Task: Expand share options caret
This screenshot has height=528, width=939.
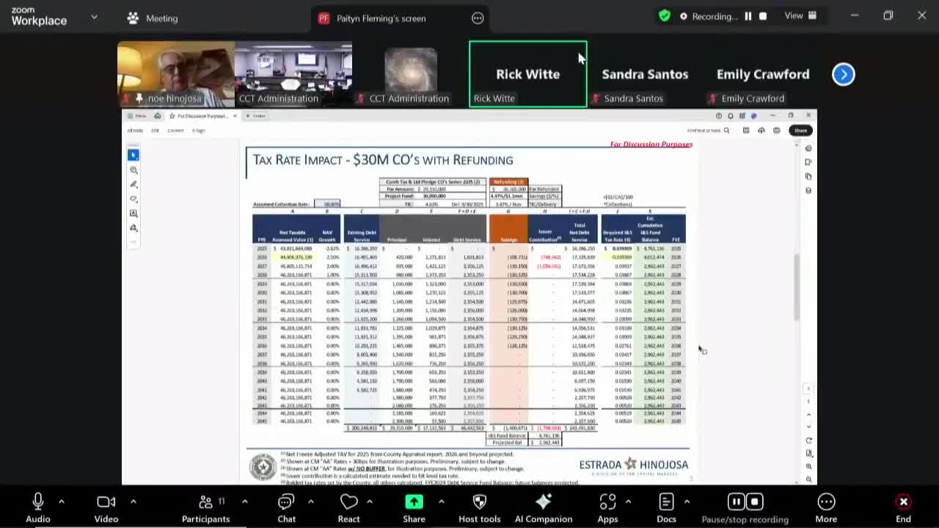Action: pos(441,502)
